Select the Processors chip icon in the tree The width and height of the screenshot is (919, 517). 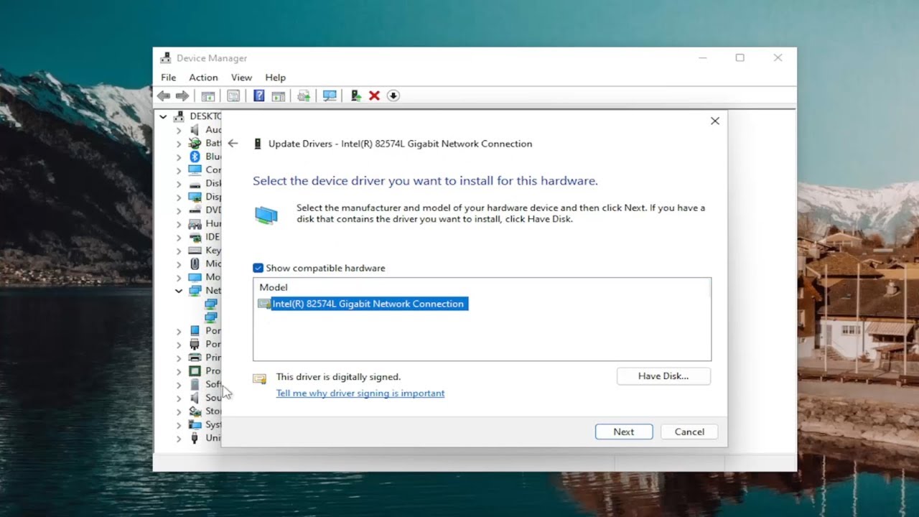[195, 371]
